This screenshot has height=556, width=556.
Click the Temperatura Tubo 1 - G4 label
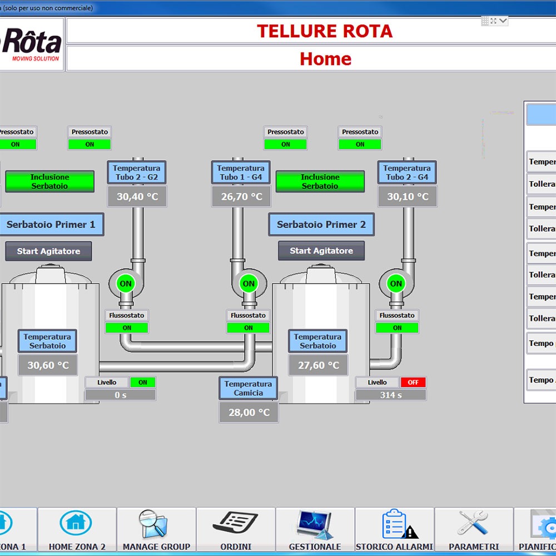coord(241,172)
